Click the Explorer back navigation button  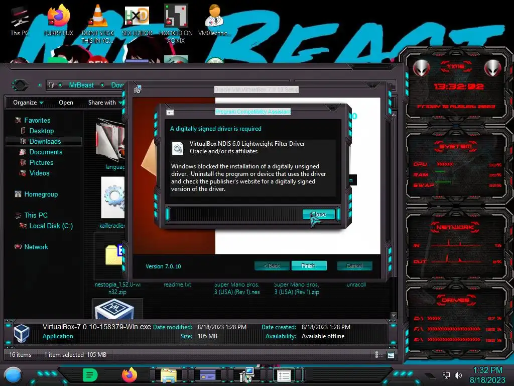coord(20,85)
